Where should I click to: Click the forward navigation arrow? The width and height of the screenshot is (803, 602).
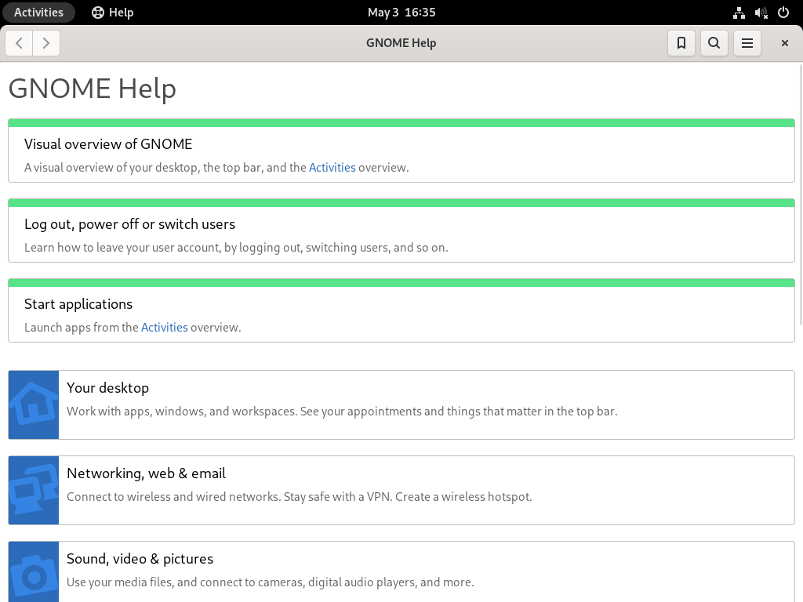(46, 43)
